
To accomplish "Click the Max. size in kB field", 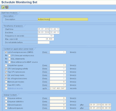I will pos(46,39).
